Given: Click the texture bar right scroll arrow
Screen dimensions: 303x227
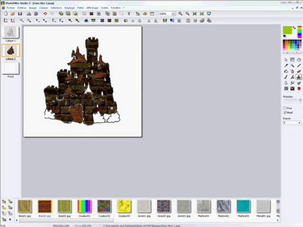Looking at the screenshot, I should [x=278, y=220].
